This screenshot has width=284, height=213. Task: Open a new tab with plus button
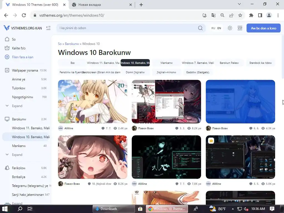(141, 5)
